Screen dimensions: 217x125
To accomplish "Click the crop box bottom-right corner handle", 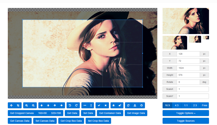I will pos(143,87).
